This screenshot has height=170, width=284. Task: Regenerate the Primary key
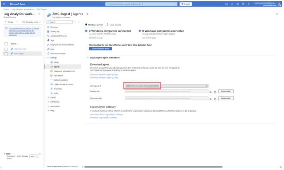[226, 91]
